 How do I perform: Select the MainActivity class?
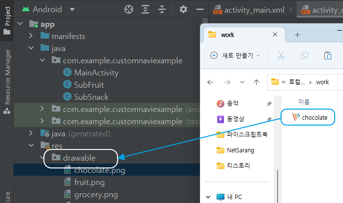(x=96, y=73)
